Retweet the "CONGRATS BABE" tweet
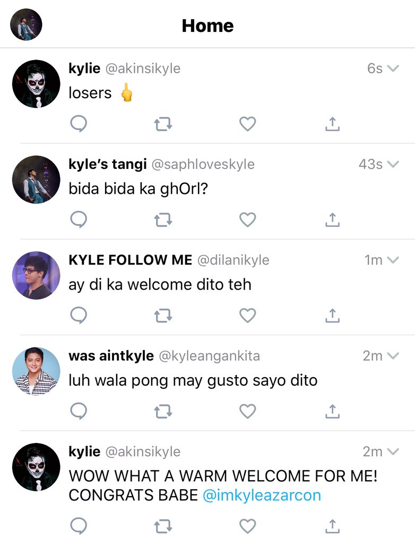415x544 pixels. pyautogui.click(x=163, y=526)
